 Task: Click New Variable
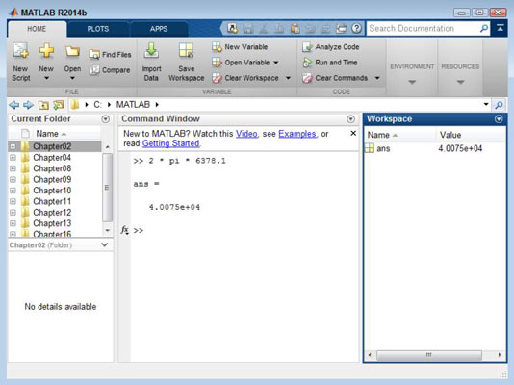(240, 47)
